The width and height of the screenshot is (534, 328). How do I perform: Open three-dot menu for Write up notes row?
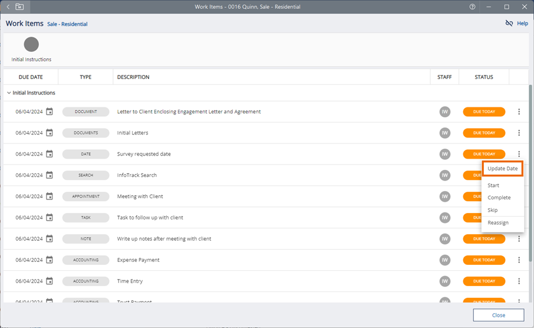pyautogui.click(x=519, y=239)
